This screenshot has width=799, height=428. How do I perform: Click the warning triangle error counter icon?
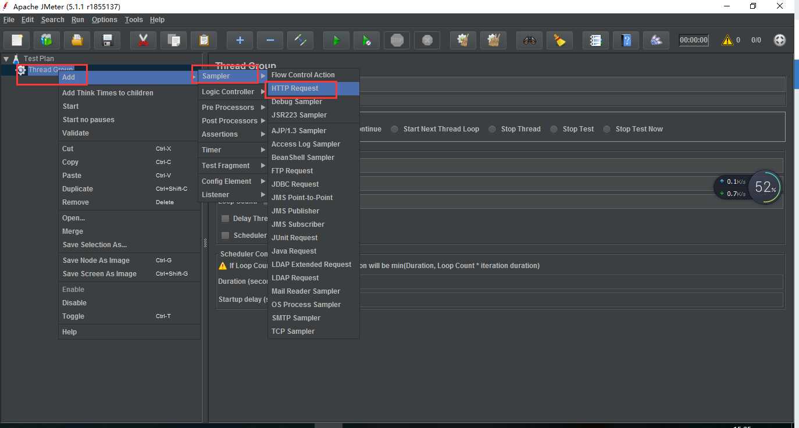[x=727, y=40]
